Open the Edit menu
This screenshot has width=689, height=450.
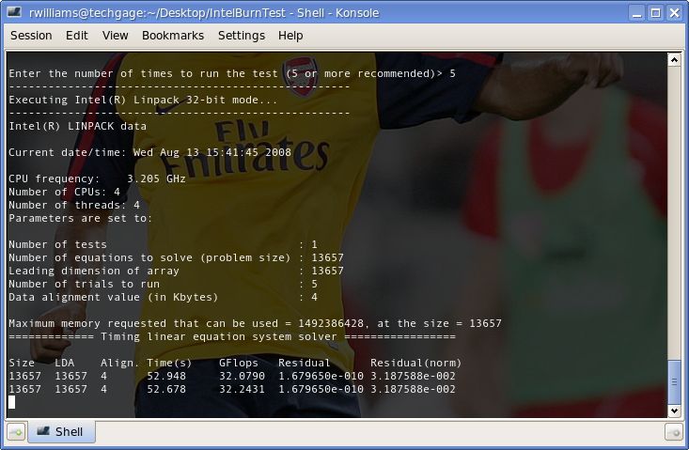click(x=77, y=36)
